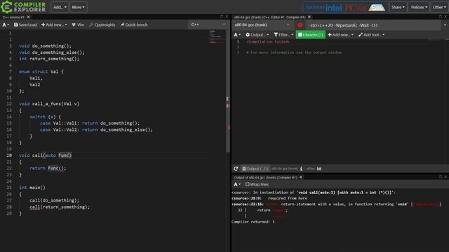Open compiler pane font size dropdown
The image size is (449, 252).
pos(237,35)
